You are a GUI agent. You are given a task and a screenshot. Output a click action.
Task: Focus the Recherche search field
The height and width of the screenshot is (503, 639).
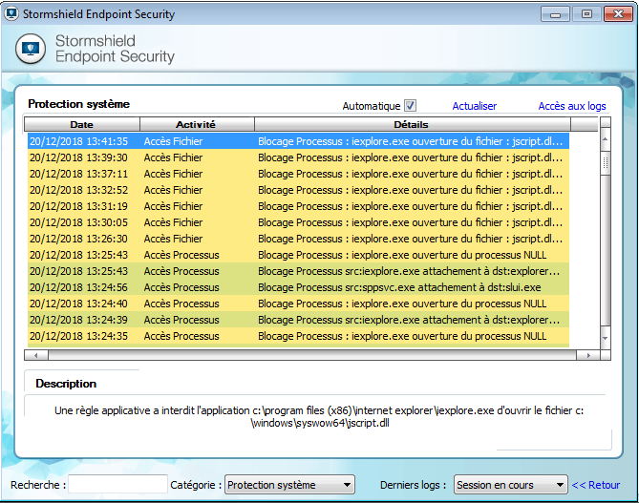pos(117,484)
